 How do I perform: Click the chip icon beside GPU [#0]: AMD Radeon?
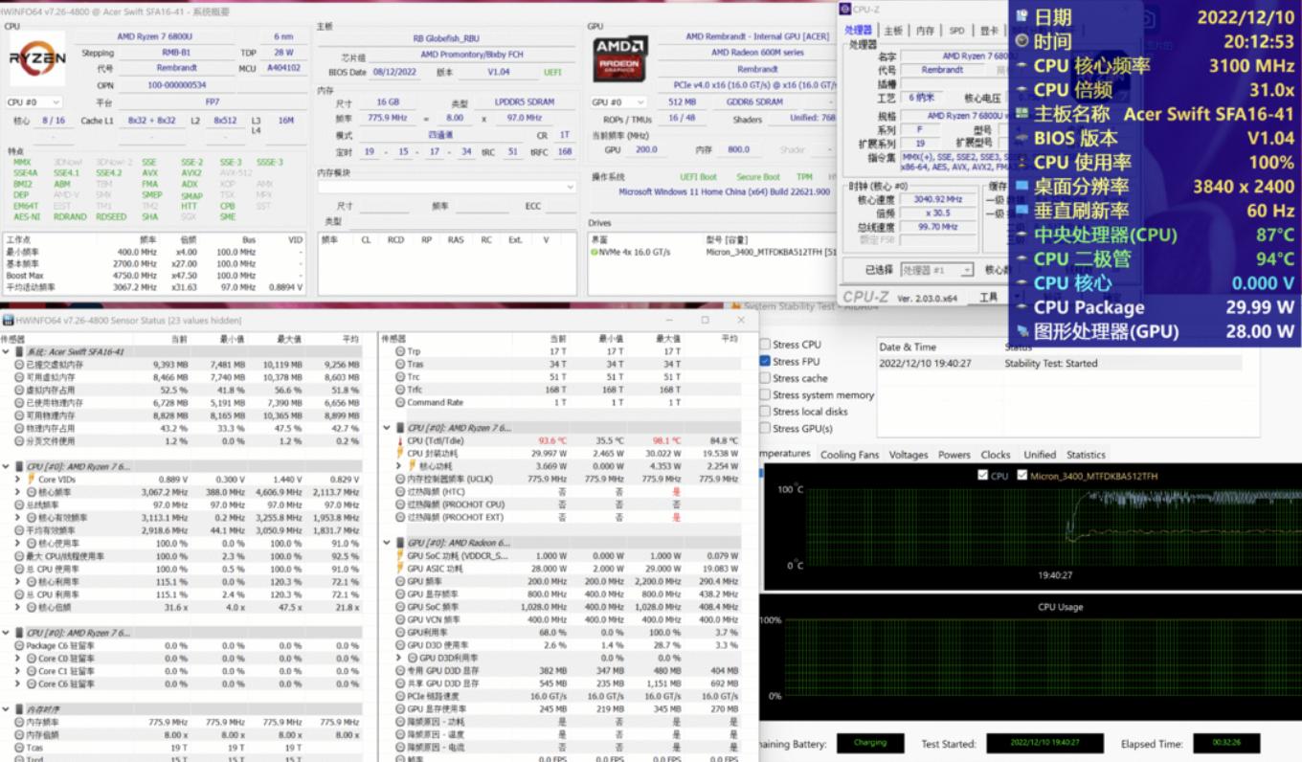coord(399,543)
